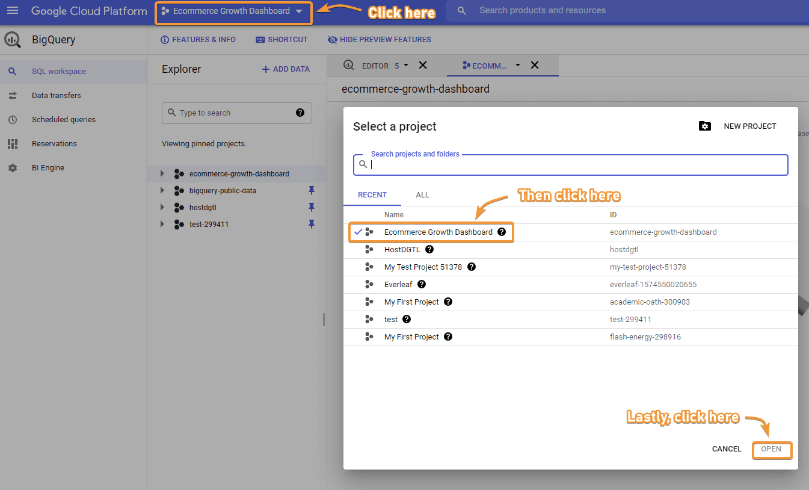The width and height of the screenshot is (809, 490).
Task: Unpin hostdgtl project
Action: click(x=312, y=207)
